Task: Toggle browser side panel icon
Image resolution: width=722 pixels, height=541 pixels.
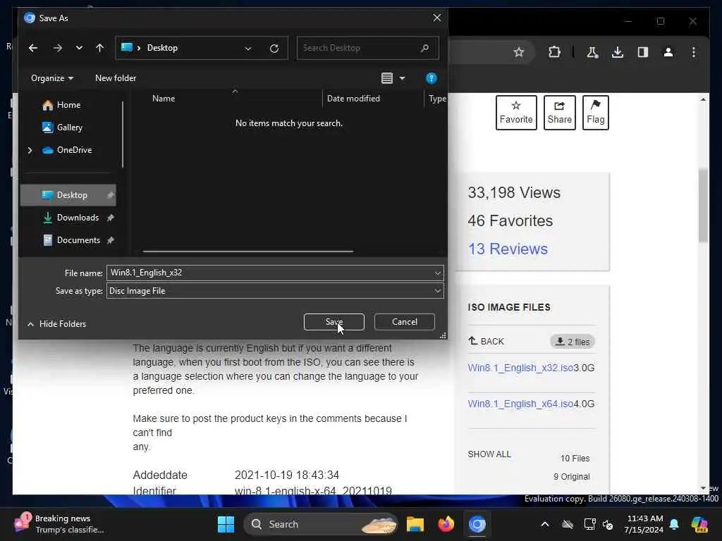Action: pyautogui.click(x=643, y=52)
